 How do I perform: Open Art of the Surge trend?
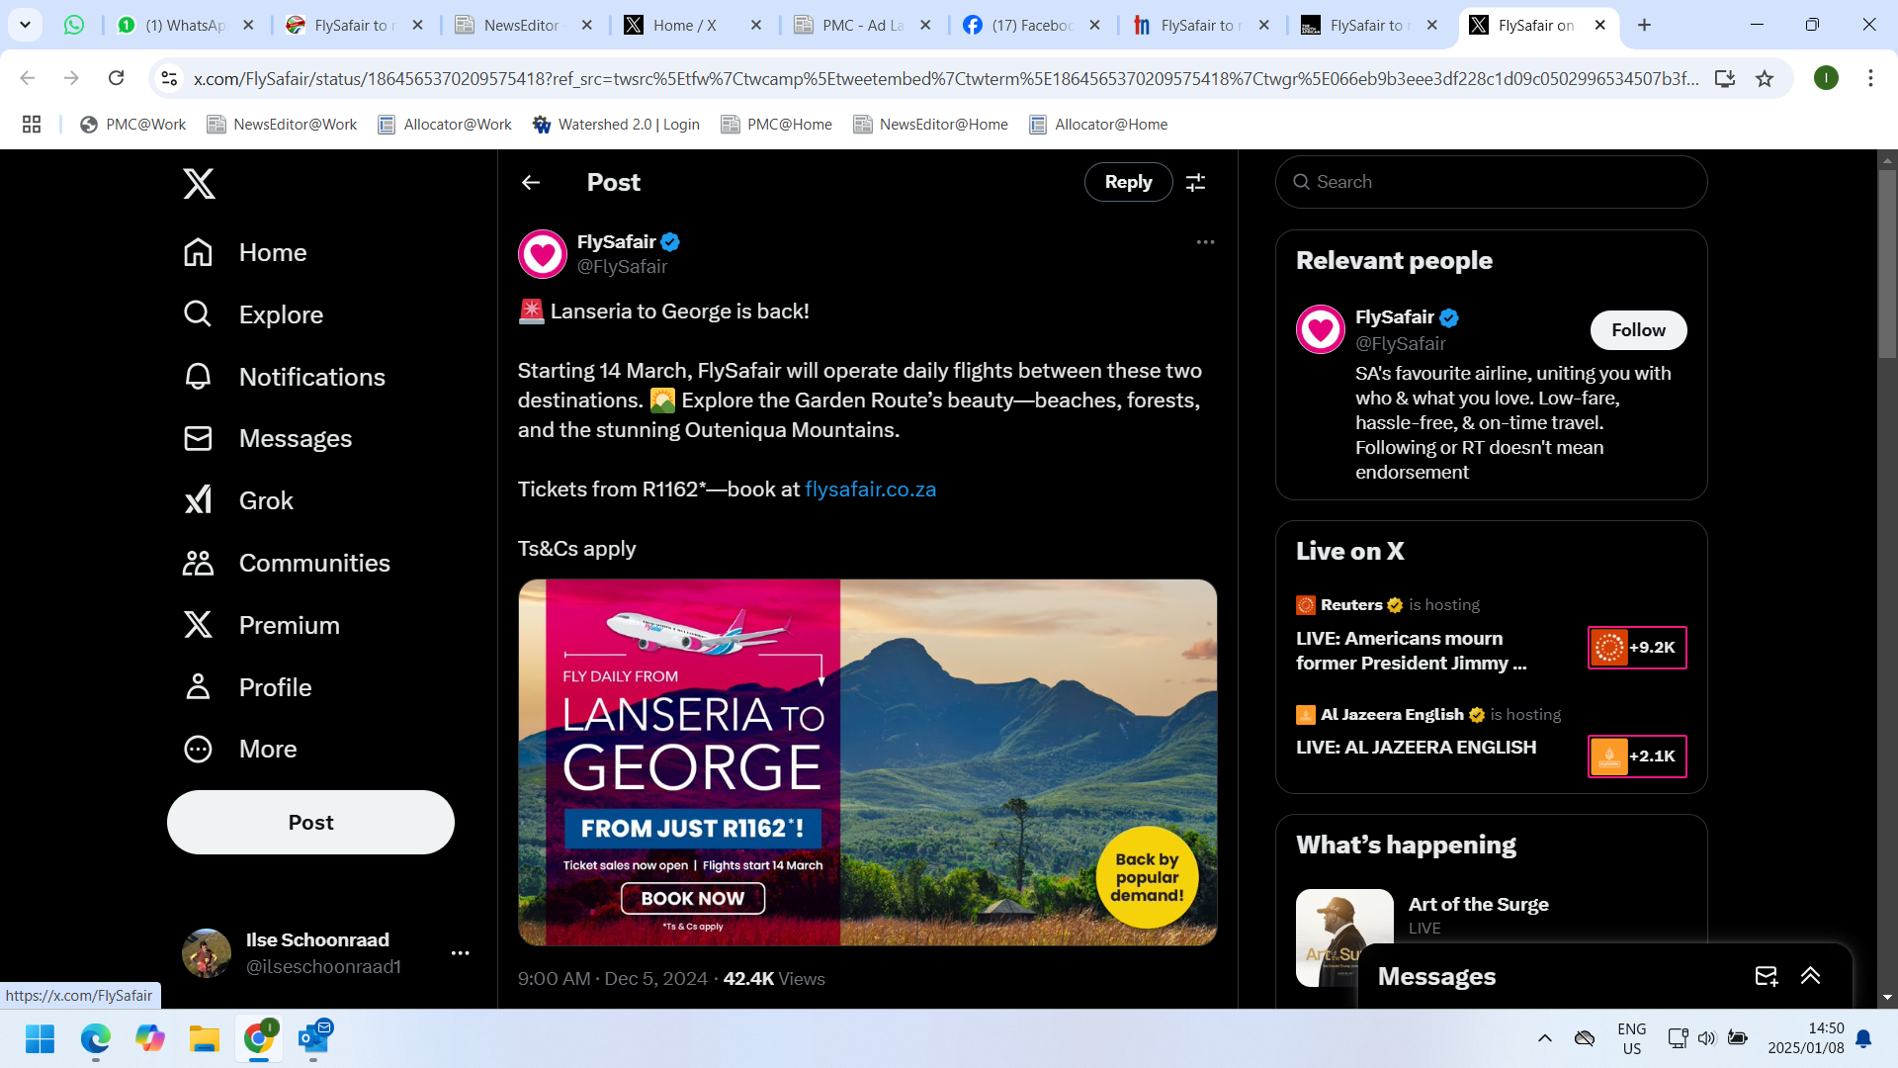click(x=1478, y=905)
